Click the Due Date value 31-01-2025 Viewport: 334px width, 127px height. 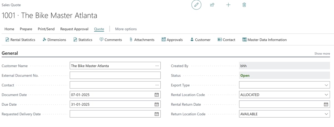pos(80,105)
